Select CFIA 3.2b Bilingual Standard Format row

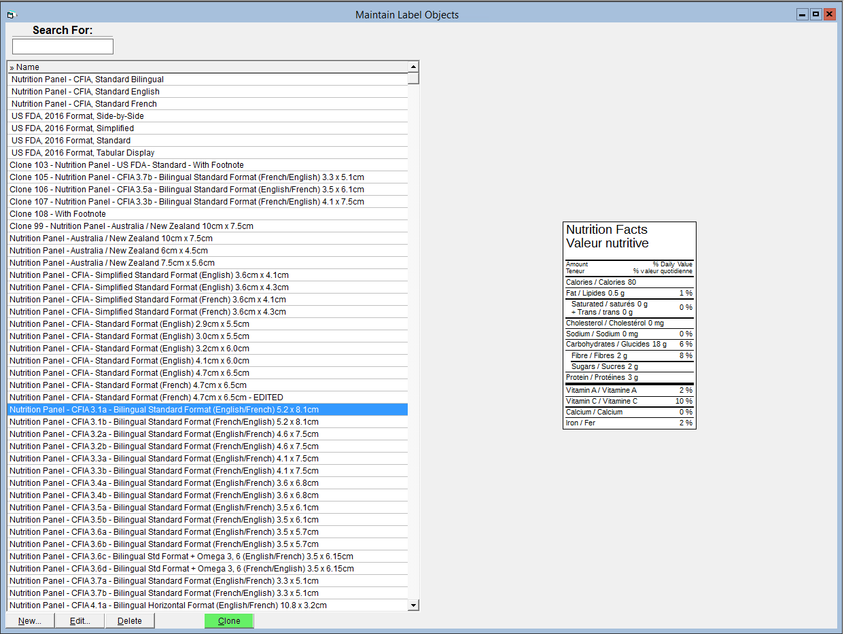pos(208,446)
